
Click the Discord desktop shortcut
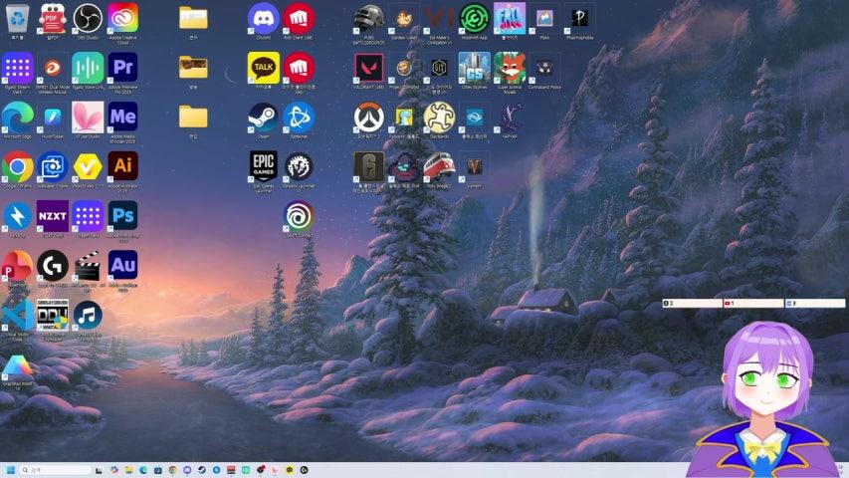point(263,18)
